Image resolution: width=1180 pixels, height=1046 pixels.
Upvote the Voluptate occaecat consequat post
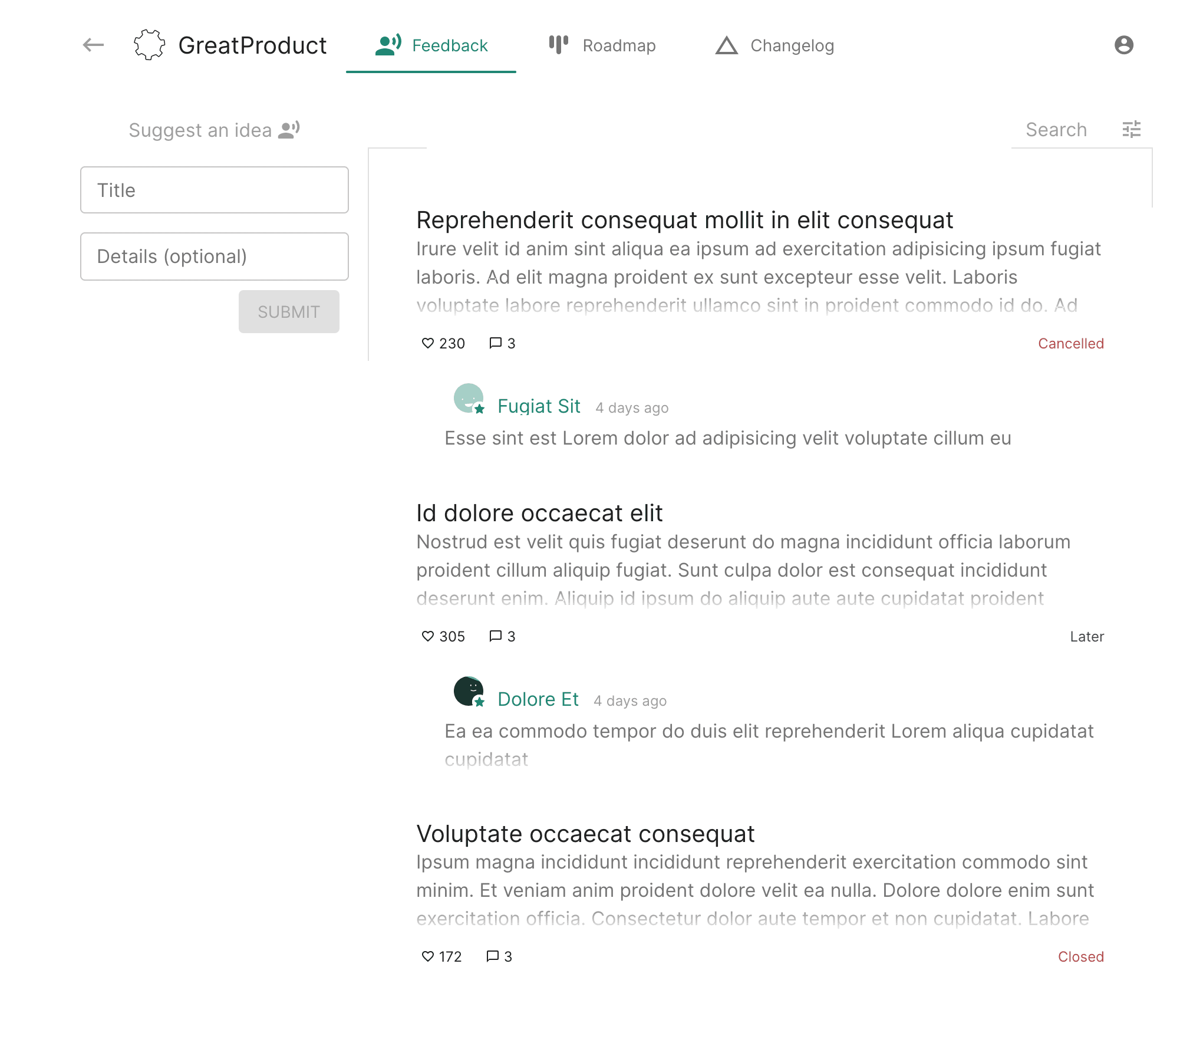coord(428,956)
